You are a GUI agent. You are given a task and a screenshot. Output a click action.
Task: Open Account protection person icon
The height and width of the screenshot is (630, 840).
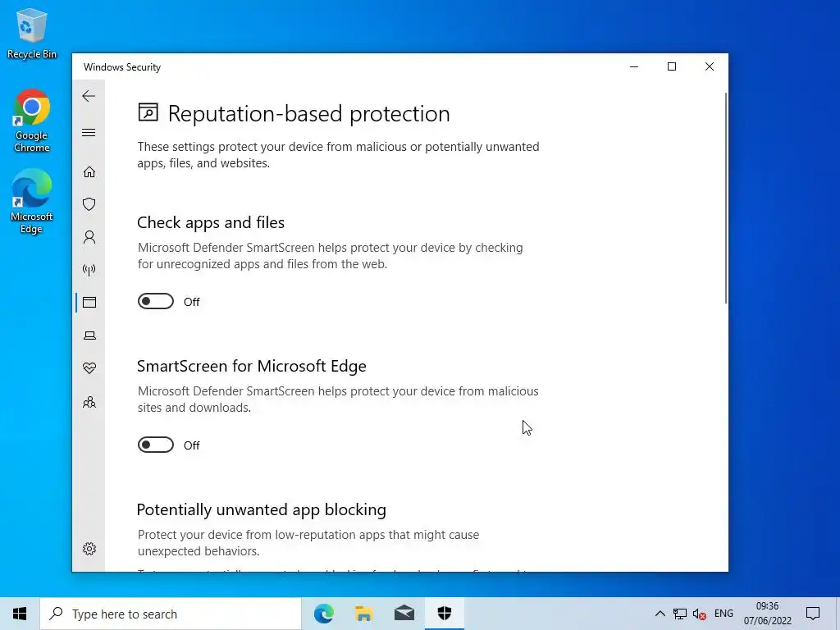coord(89,237)
